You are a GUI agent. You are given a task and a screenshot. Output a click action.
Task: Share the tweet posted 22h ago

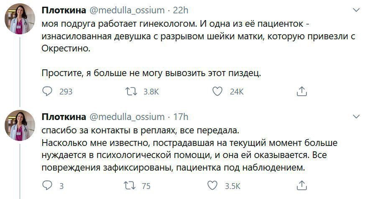coord(301,92)
